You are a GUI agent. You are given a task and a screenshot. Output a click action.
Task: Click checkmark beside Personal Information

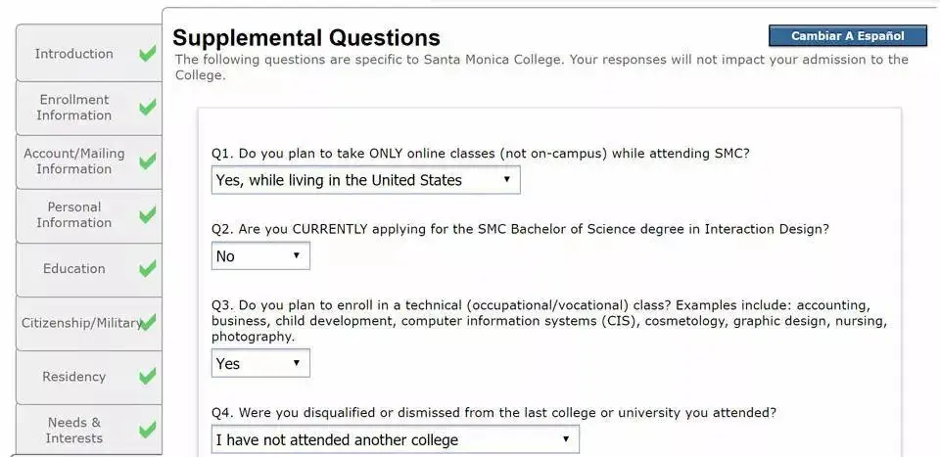(147, 215)
